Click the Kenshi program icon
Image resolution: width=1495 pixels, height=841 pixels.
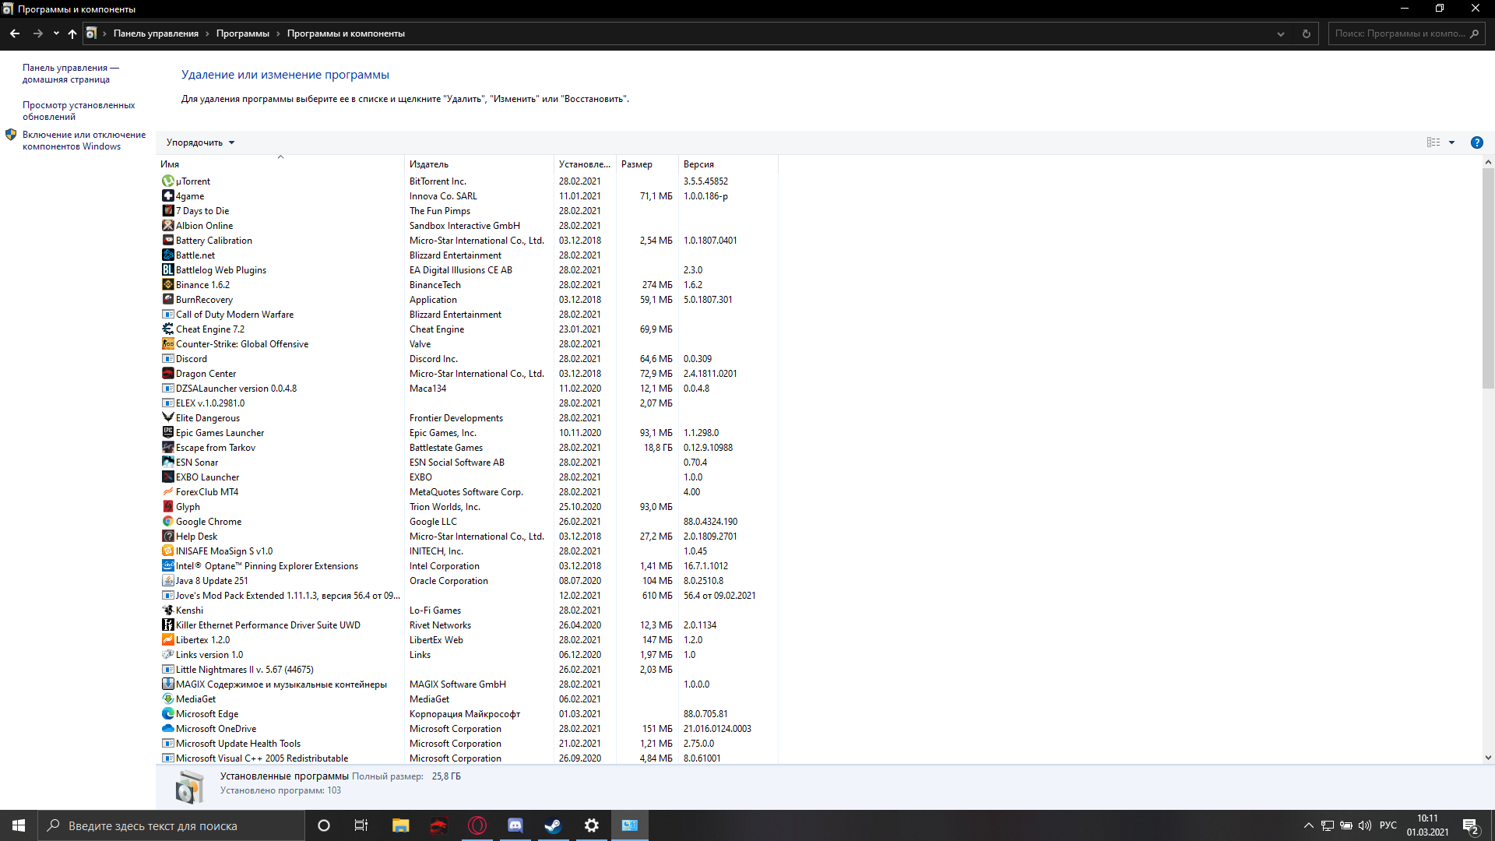pyautogui.click(x=167, y=611)
